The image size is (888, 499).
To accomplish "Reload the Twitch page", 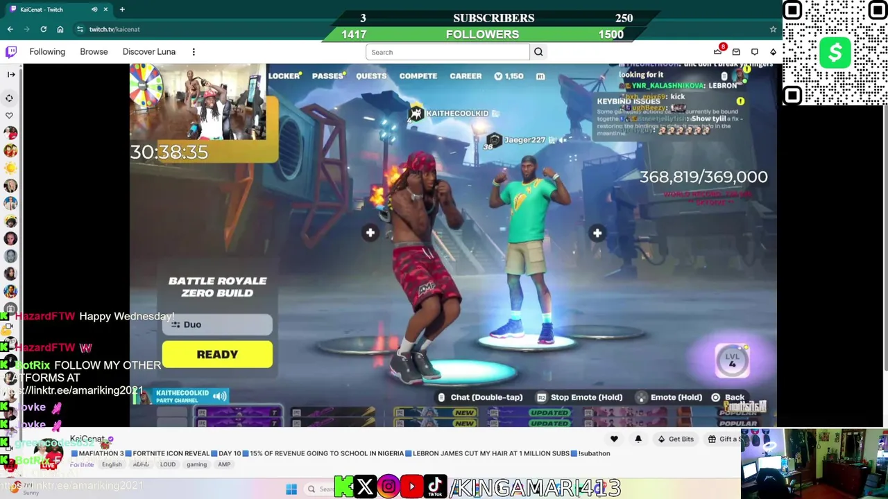I will (43, 29).
